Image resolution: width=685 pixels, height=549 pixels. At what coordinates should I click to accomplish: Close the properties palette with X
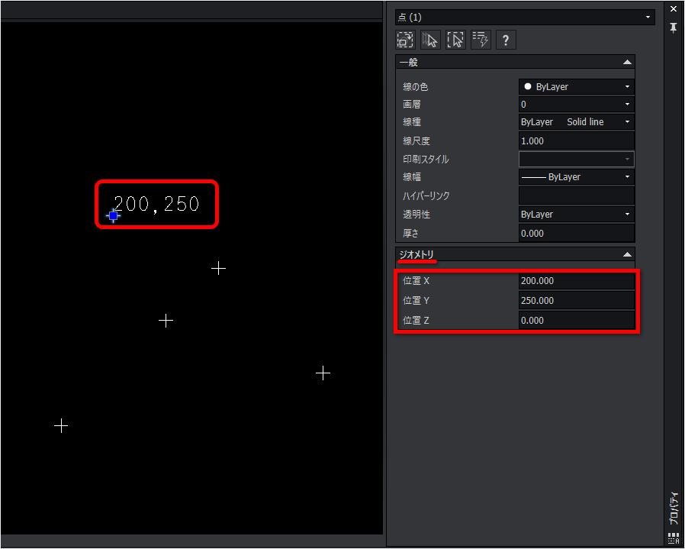coord(674,9)
